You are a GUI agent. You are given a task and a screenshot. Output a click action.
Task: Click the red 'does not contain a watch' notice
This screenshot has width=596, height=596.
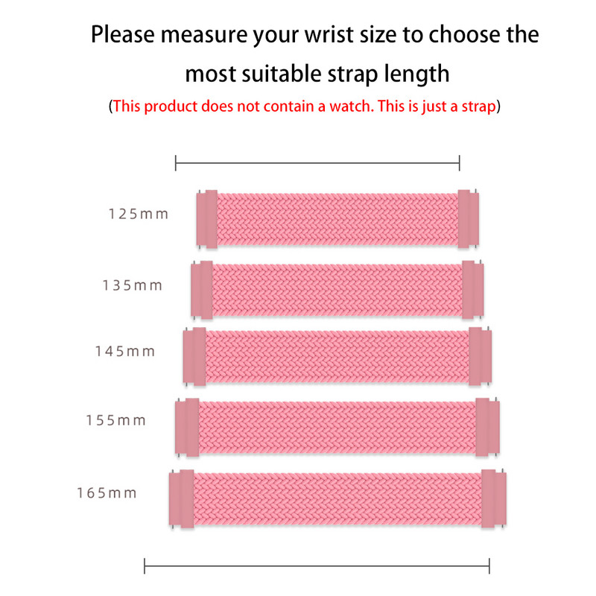(x=305, y=107)
